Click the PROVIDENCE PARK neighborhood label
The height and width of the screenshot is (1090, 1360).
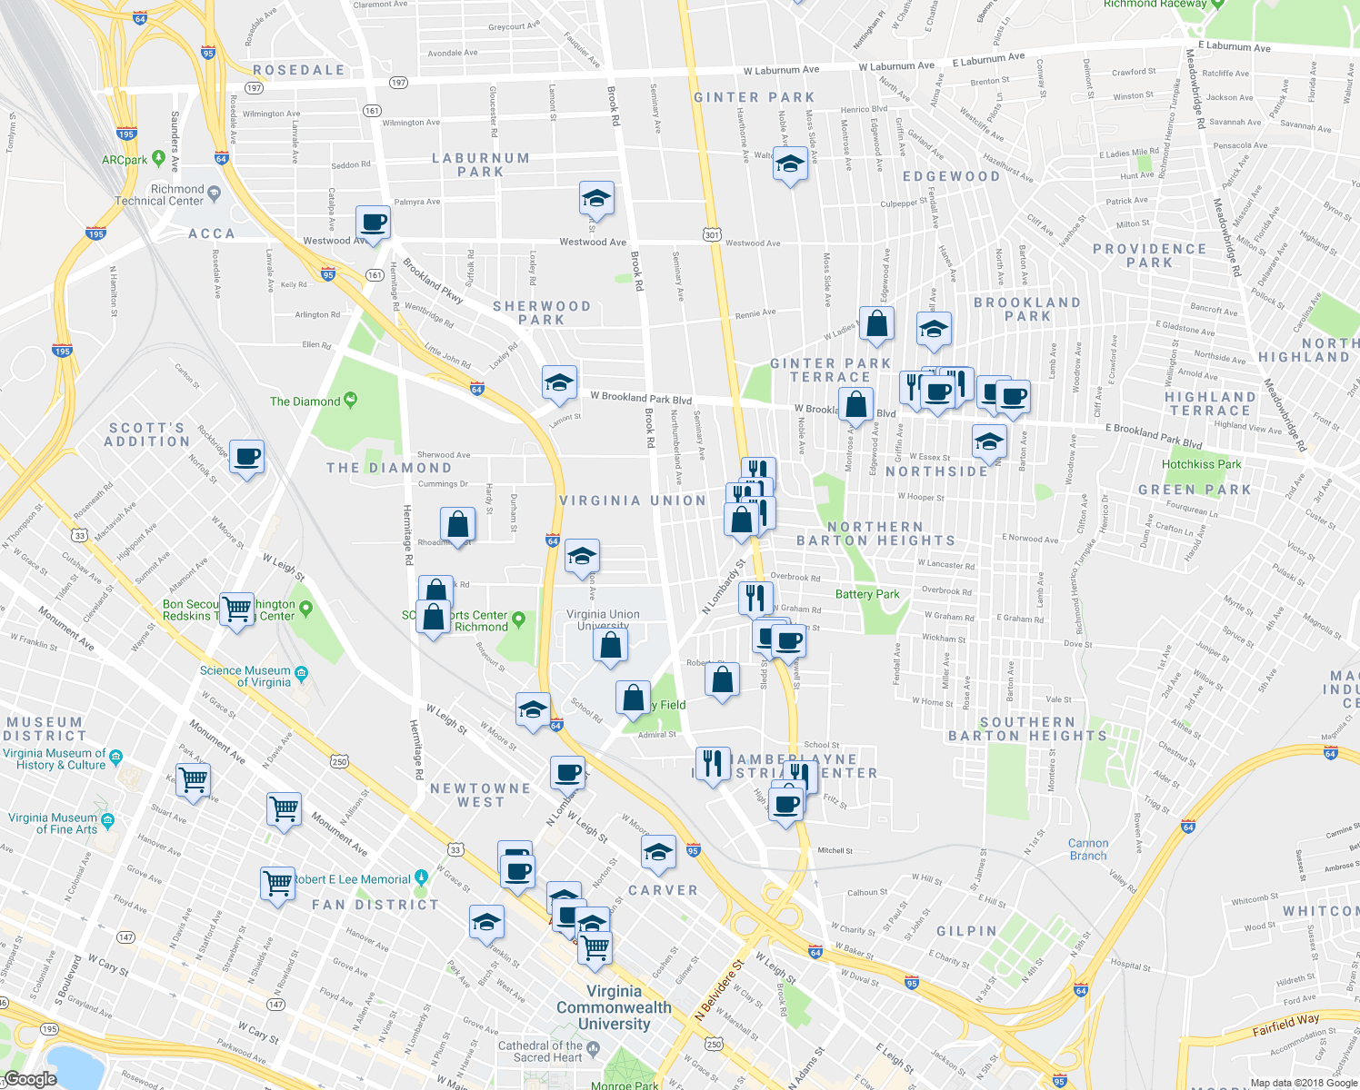[x=1150, y=255]
